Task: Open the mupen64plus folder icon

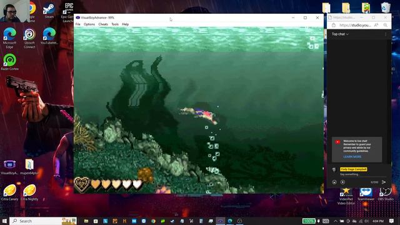Action: click(29, 167)
